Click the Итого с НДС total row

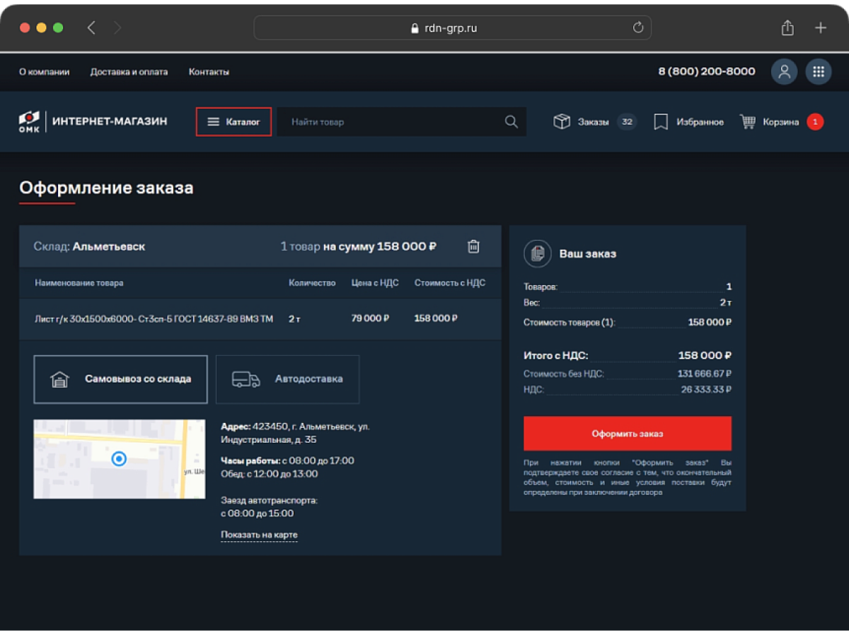coord(628,356)
